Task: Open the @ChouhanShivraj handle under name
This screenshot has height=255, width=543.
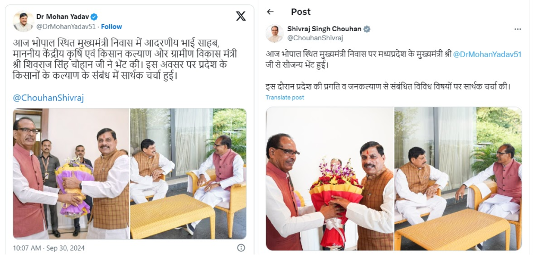Action: point(315,38)
